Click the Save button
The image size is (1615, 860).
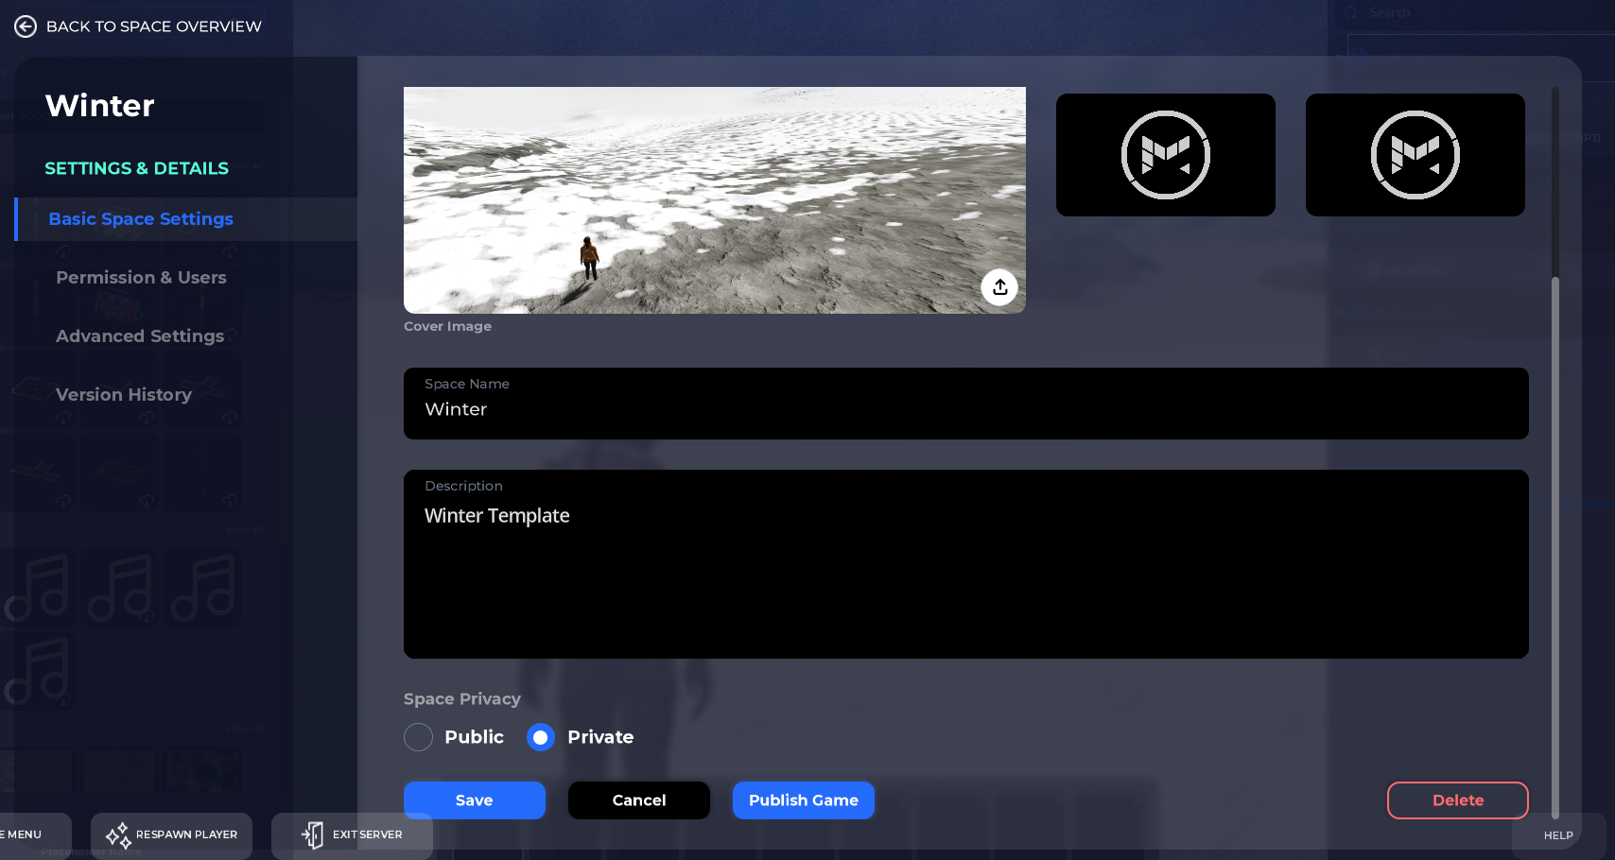pyautogui.click(x=474, y=800)
